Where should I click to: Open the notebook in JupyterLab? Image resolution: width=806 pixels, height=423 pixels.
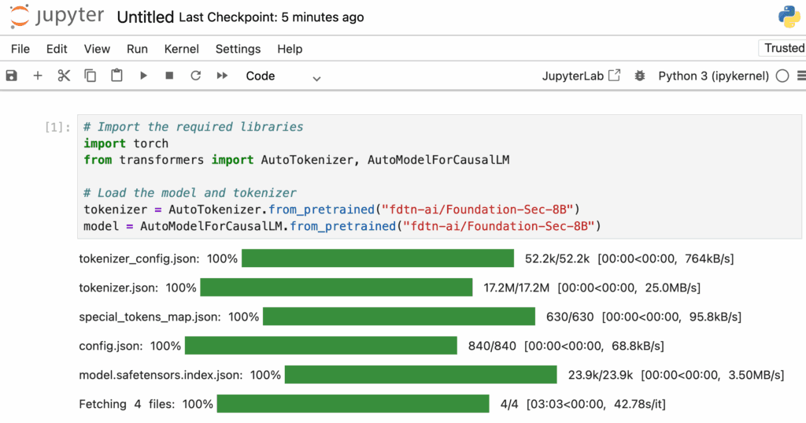pos(581,76)
